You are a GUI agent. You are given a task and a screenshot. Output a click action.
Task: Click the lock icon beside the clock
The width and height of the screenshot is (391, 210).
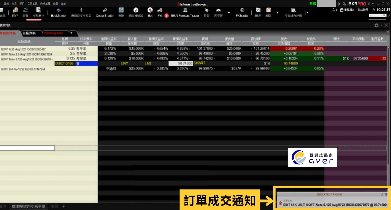[373, 10]
